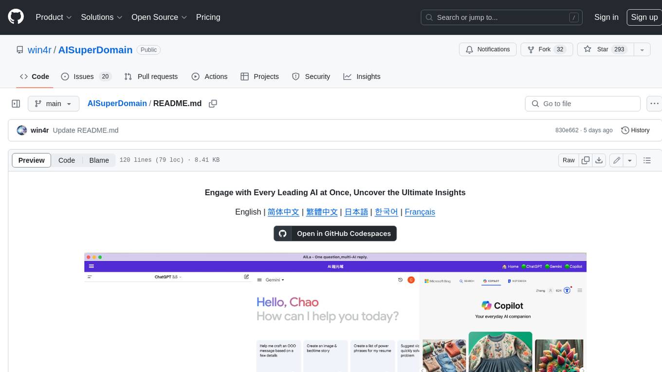The image size is (662, 372).
Task: Click the Sign up button
Action: pyautogui.click(x=644, y=17)
